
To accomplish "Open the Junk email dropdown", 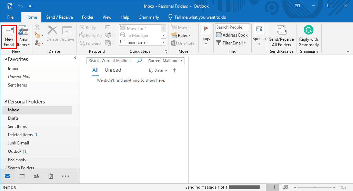I will pyautogui.click(x=39, y=43).
